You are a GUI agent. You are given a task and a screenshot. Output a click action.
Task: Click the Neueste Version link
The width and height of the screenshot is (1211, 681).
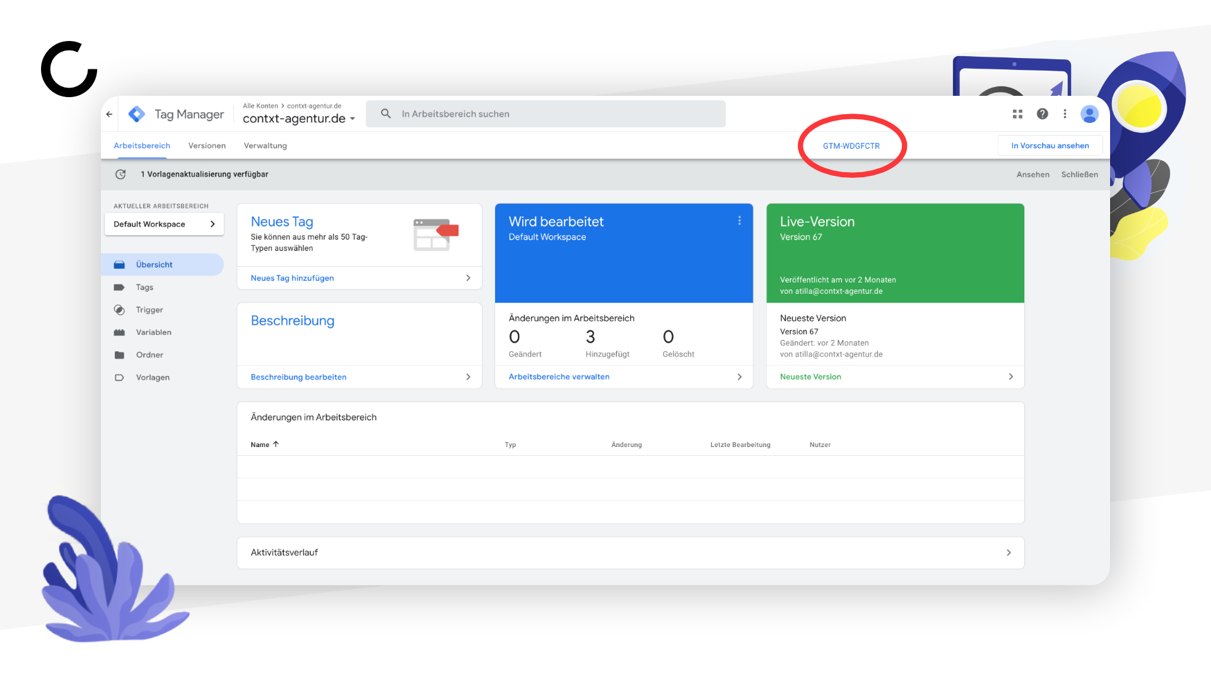point(810,377)
